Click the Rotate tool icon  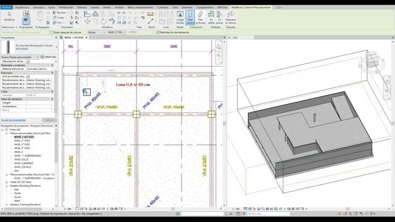click(x=104, y=22)
